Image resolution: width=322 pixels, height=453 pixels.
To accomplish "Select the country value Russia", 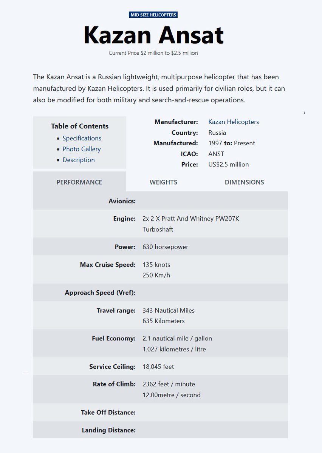I will (x=217, y=133).
